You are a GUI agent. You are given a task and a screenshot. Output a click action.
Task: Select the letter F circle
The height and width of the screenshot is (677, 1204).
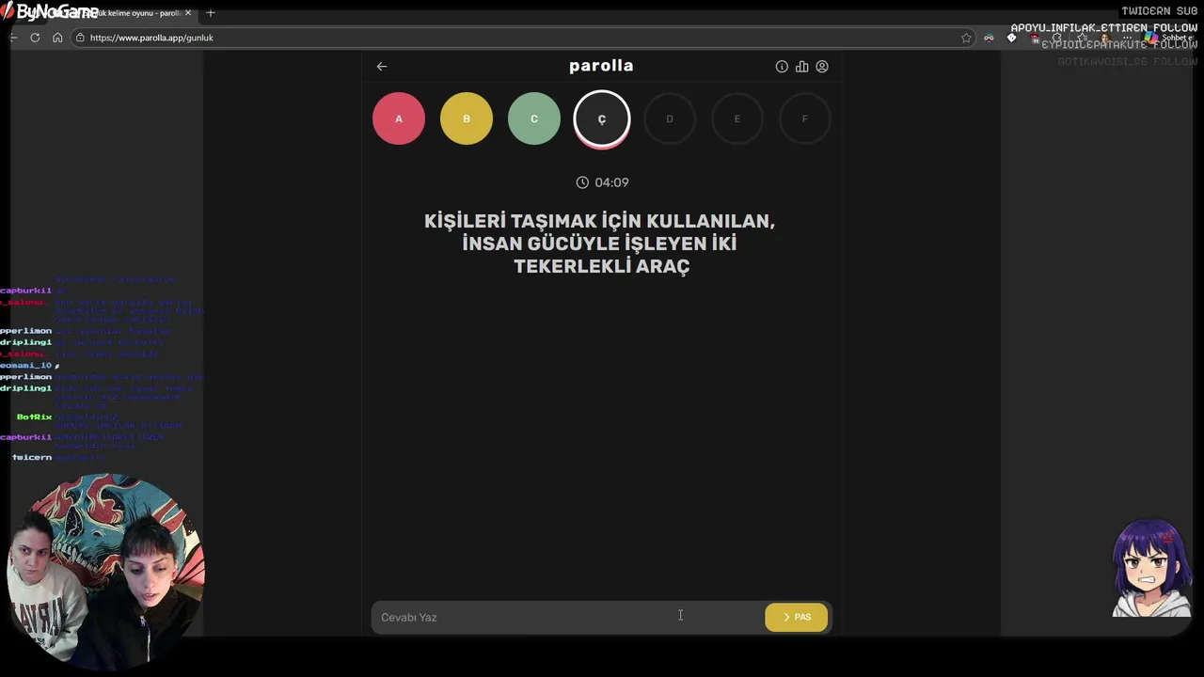coord(805,118)
